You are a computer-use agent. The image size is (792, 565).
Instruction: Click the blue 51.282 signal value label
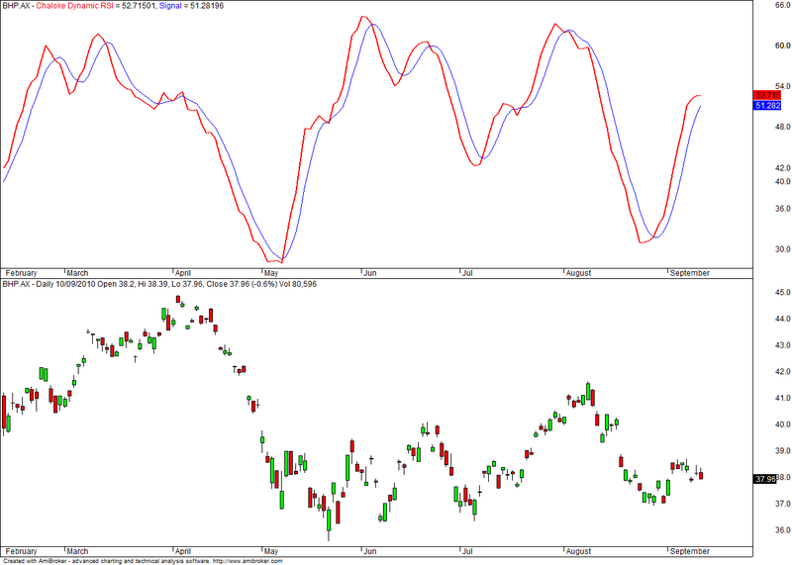tap(766, 106)
